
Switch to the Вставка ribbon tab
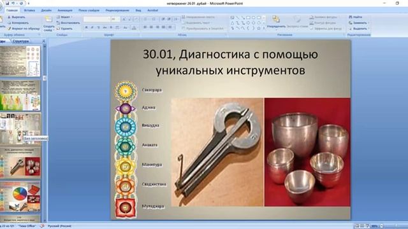[29, 10]
